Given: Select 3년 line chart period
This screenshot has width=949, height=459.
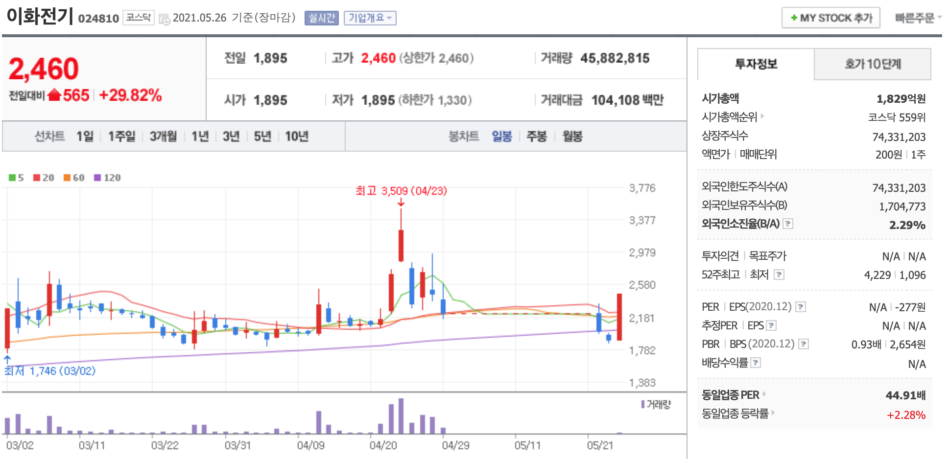Looking at the screenshot, I should coord(231,136).
